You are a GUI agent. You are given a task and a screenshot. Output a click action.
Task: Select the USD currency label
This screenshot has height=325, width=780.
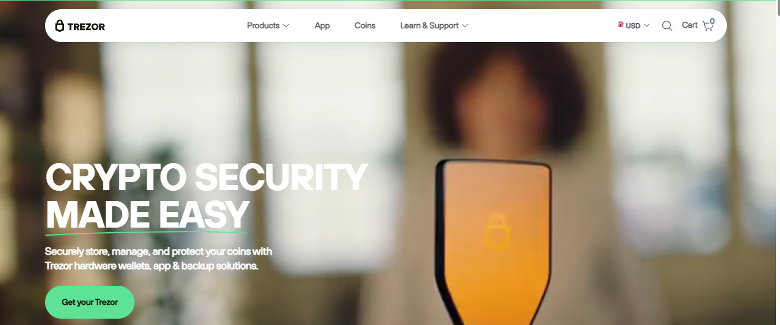(633, 26)
